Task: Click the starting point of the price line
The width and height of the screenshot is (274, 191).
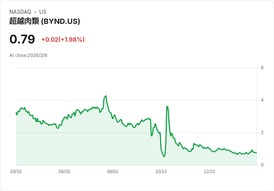Action: 16,113
